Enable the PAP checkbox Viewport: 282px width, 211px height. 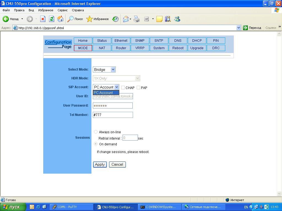[x=138, y=88]
